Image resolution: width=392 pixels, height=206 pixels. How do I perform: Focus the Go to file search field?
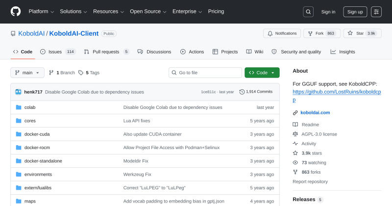pyautogui.click(x=205, y=73)
